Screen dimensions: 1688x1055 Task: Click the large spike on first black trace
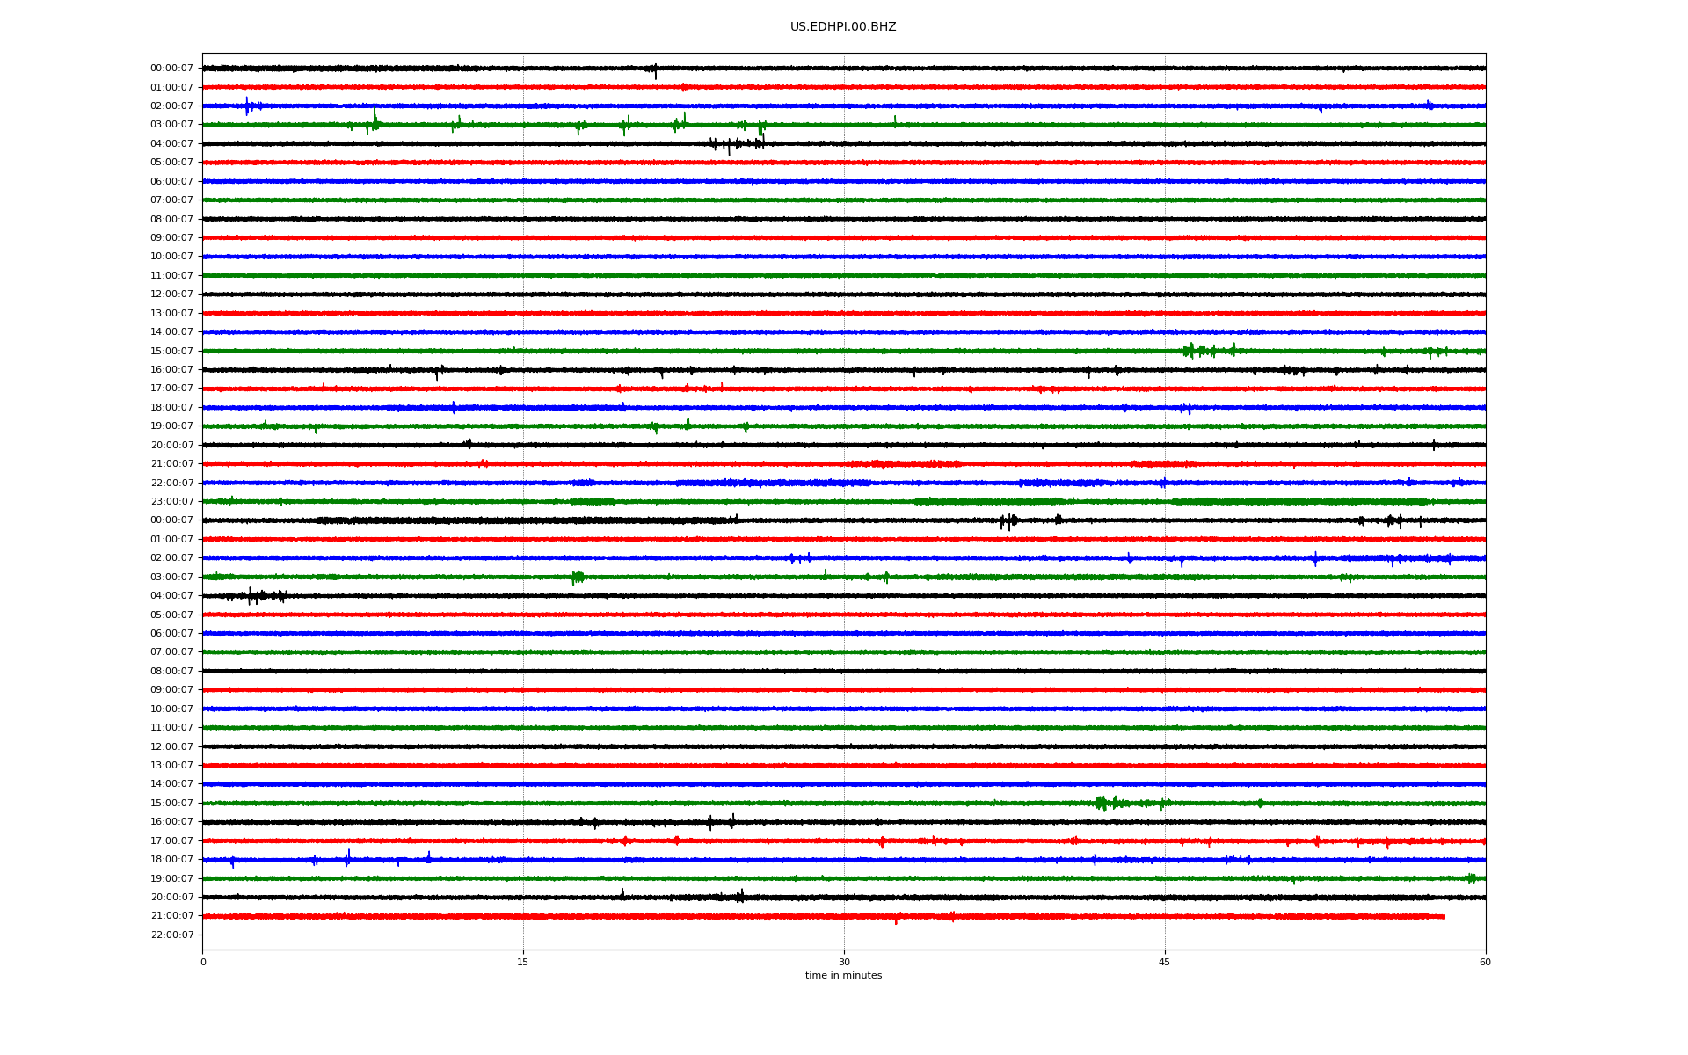(655, 70)
